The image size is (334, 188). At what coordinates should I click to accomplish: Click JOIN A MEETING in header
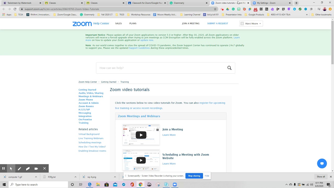click(x=191, y=23)
